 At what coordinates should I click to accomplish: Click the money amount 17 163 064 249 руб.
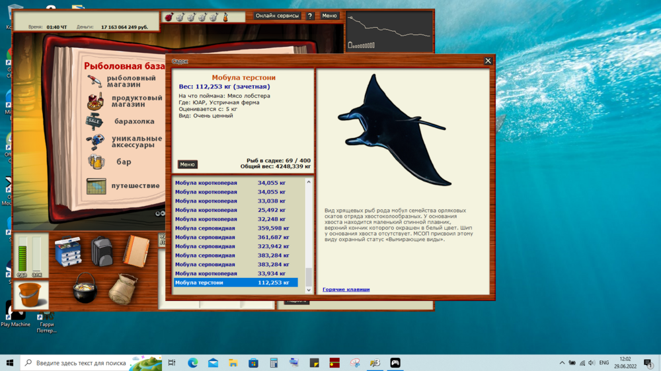click(124, 27)
